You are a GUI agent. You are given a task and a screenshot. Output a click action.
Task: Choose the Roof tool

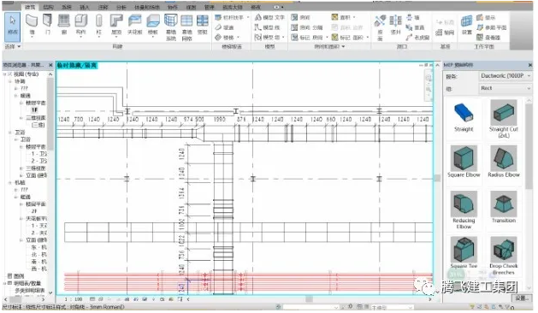coord(116,25)
